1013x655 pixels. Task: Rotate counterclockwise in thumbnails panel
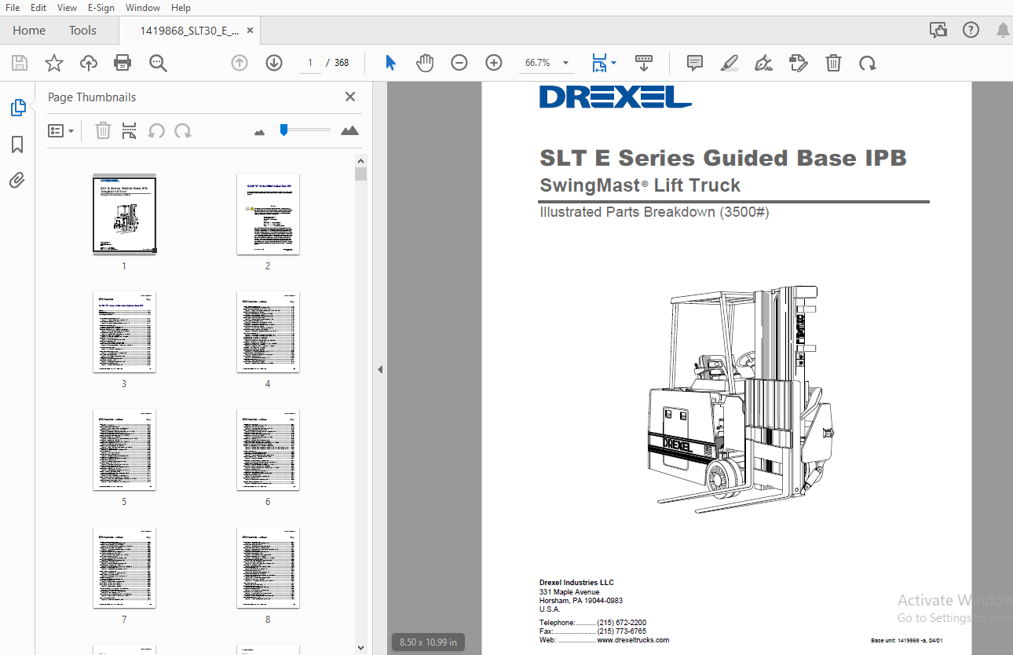click(x=156, y=130)
